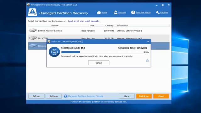
Task: Click the Information column header
Action: click(143, 25)
